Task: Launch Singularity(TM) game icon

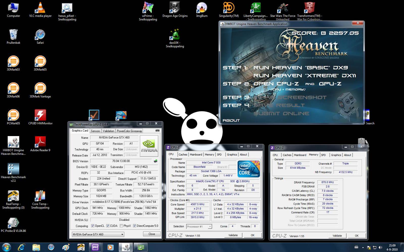Action: point(229,10)
